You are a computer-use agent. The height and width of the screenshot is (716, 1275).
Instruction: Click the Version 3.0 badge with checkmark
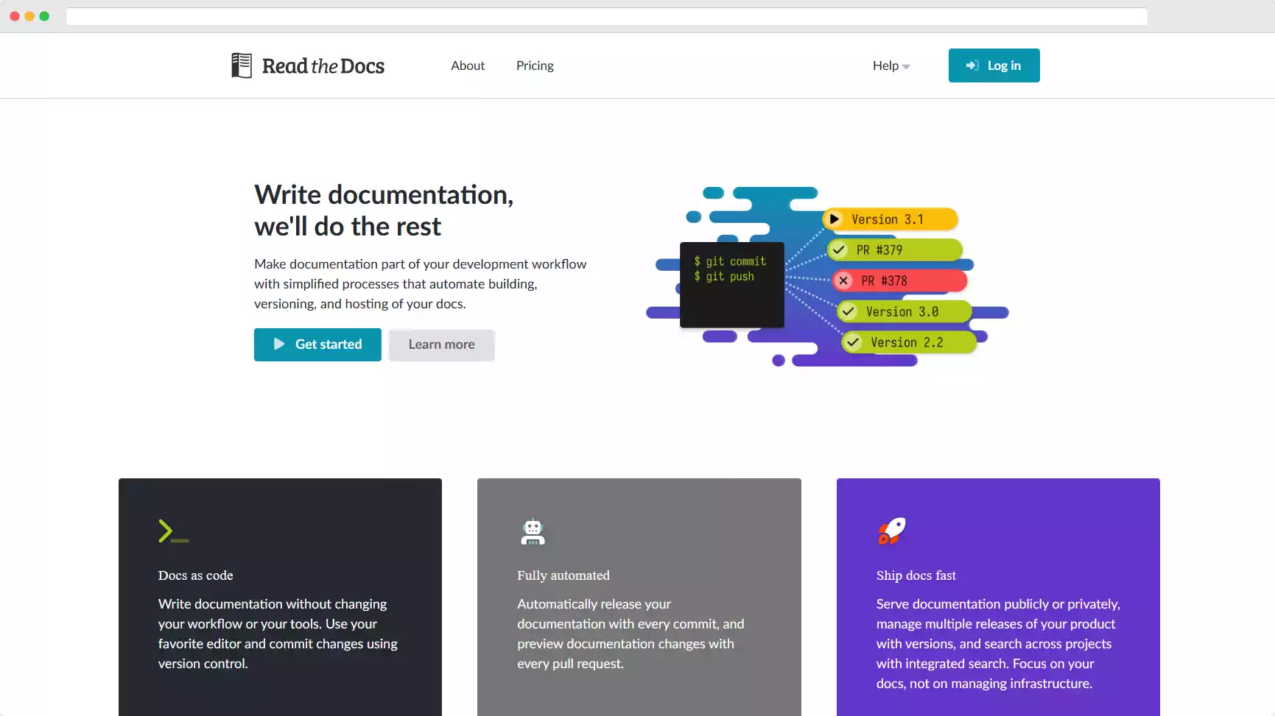906,311
